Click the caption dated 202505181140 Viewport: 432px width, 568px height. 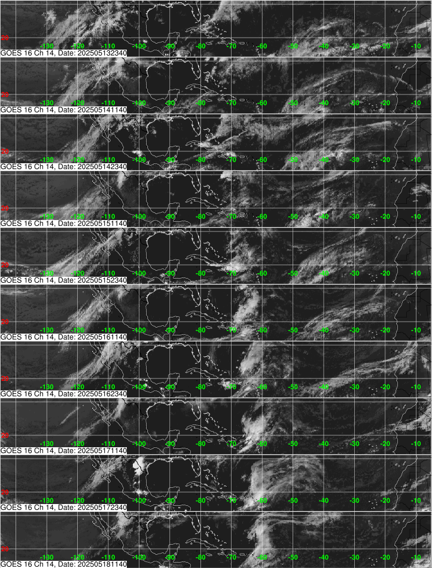64,564
